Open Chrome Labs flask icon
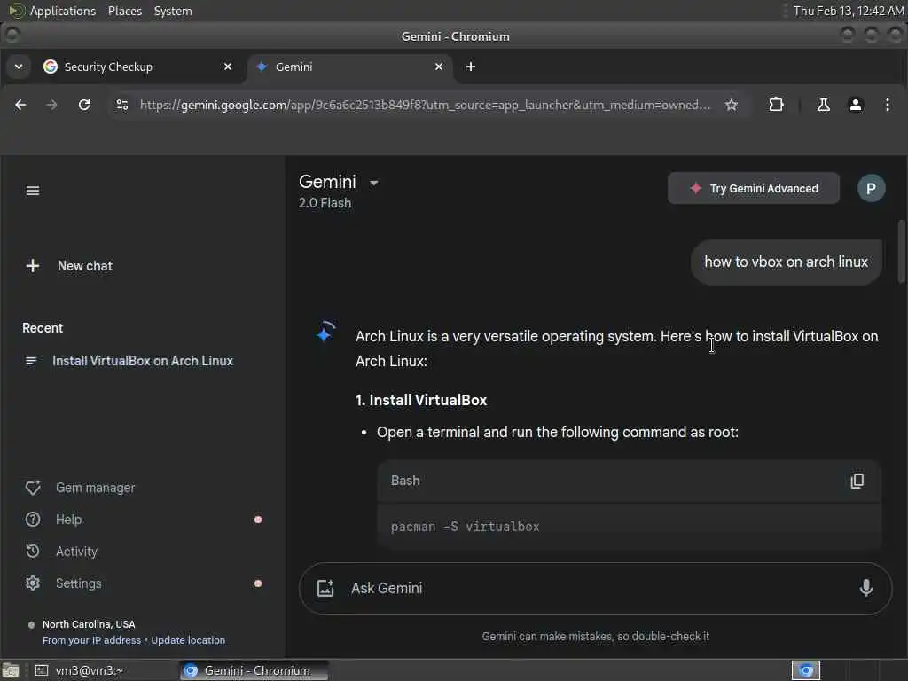908x681 pixels. coord(823,105)
